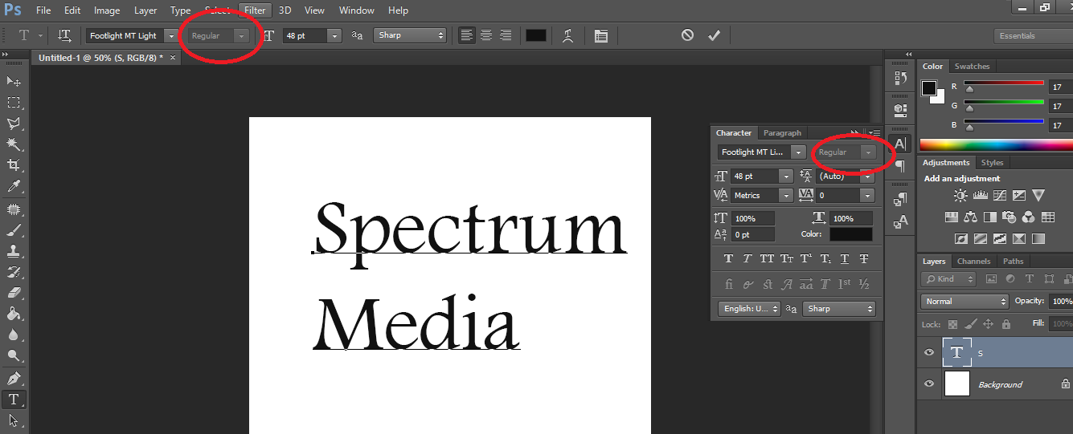Select the Pen tool
This screenshot has height=434, width=1073.
[x=14, y=378]
